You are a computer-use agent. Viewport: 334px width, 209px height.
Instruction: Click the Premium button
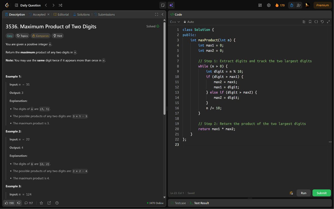coord(323,5)
